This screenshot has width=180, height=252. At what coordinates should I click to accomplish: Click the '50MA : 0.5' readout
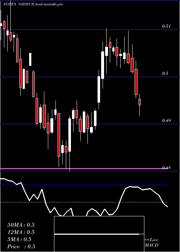[x=21, y=225]
